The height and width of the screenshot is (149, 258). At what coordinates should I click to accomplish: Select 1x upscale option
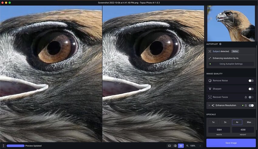[213, 122]
